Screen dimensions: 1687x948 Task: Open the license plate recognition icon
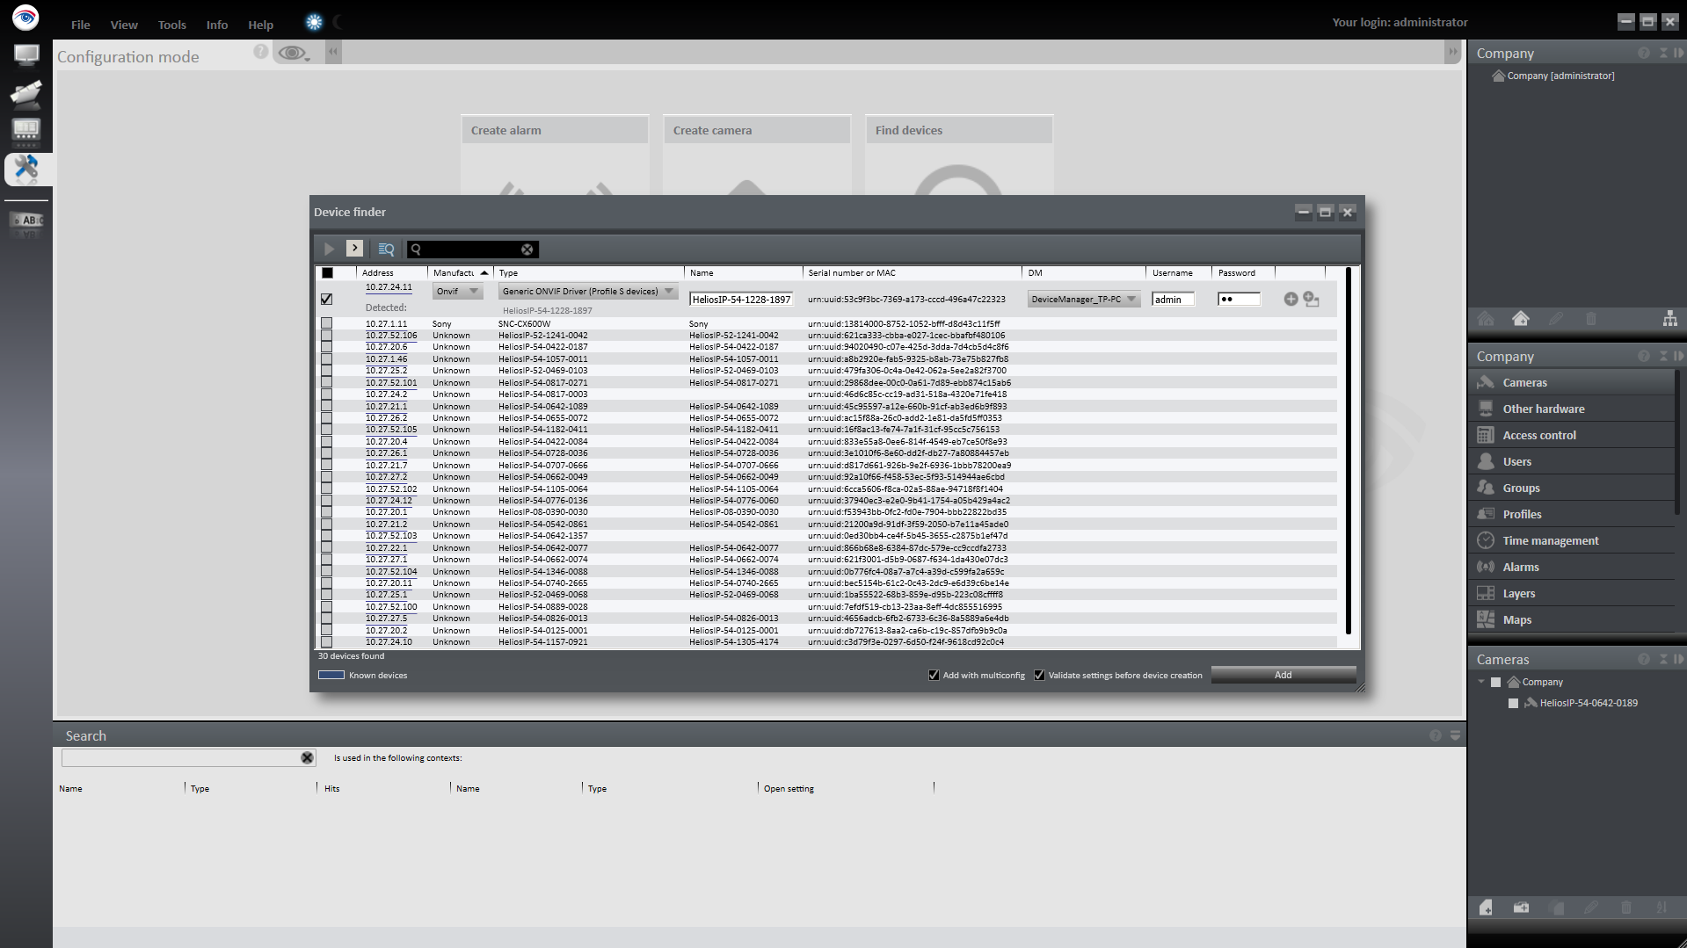click(26, 221)
